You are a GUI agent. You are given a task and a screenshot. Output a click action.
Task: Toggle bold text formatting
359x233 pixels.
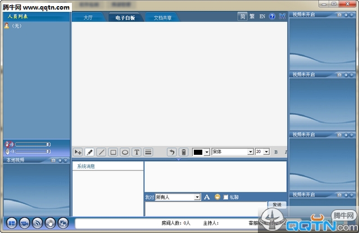276,152
